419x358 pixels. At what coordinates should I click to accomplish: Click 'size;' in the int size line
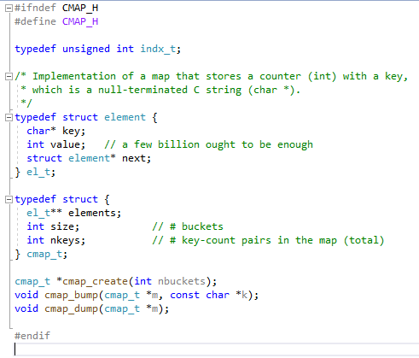point(65,226)
